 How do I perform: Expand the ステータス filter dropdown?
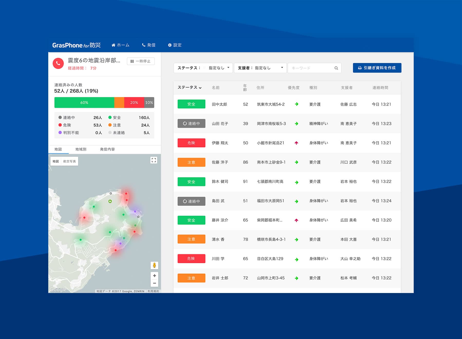click(203, 68)
